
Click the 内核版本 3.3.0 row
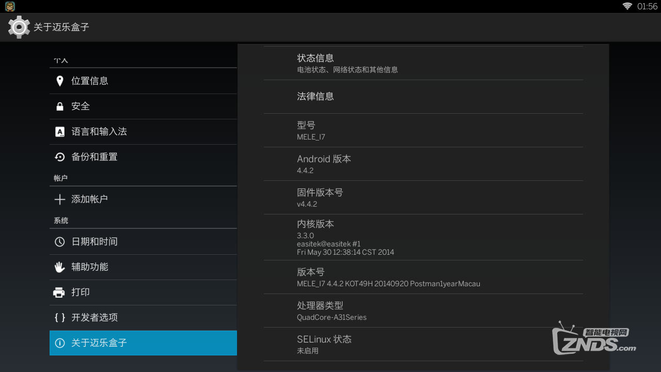coord(423,237)
